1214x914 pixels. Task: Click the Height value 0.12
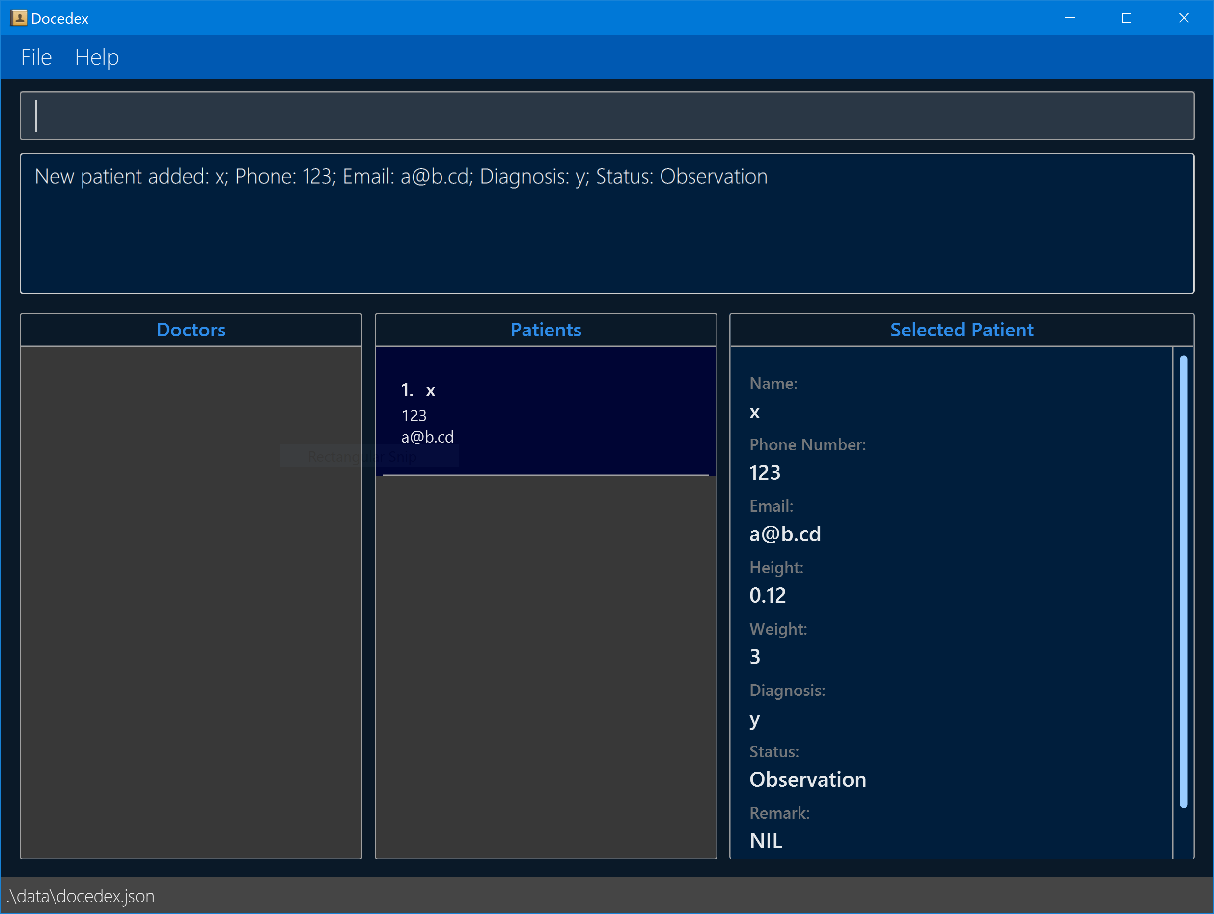(767, 596)
